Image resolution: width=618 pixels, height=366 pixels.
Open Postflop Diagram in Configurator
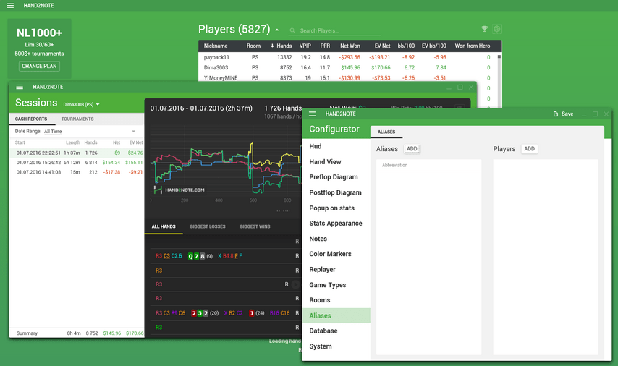tap(336, 192)
